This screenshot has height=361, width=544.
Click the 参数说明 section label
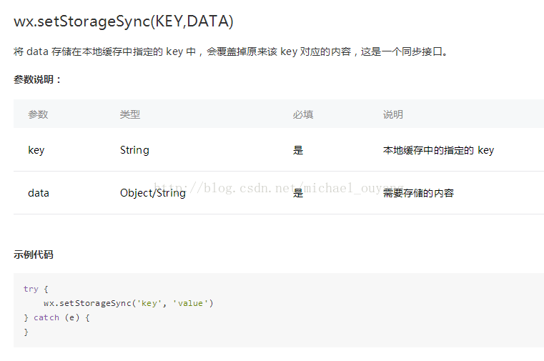tap(37, 79)
